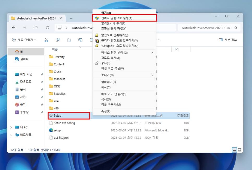This screenshot has height=170, width=252.
Task: Go forward with the right arrow
Action: (x=25, y=28)
